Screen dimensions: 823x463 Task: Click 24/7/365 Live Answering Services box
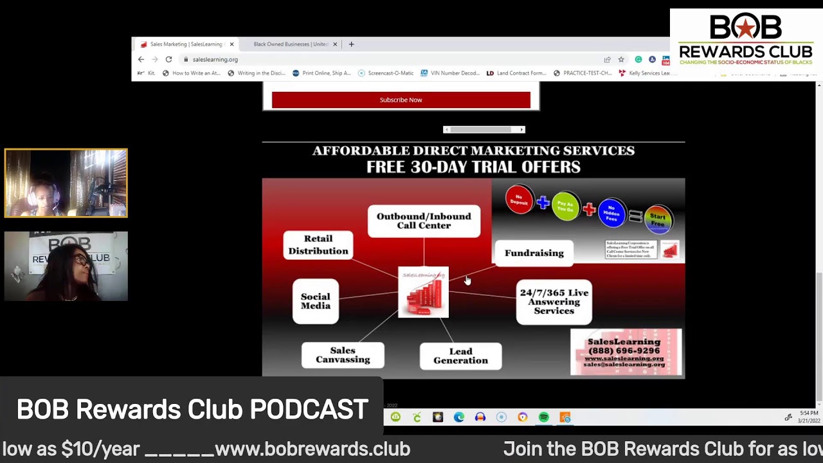pos(554,302)
